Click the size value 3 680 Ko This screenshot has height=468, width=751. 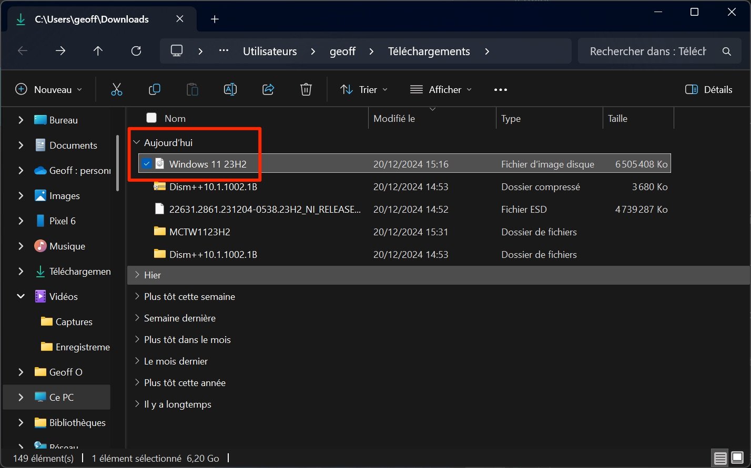[649, 186]
